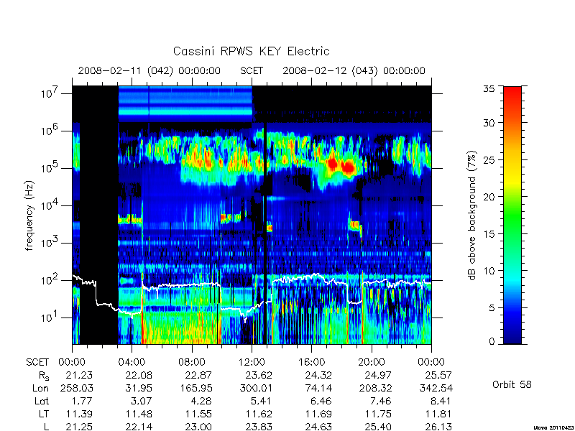Screen dimensions: 575x431
Task: Click the LT value '11.48'
Action: [139, 414]
